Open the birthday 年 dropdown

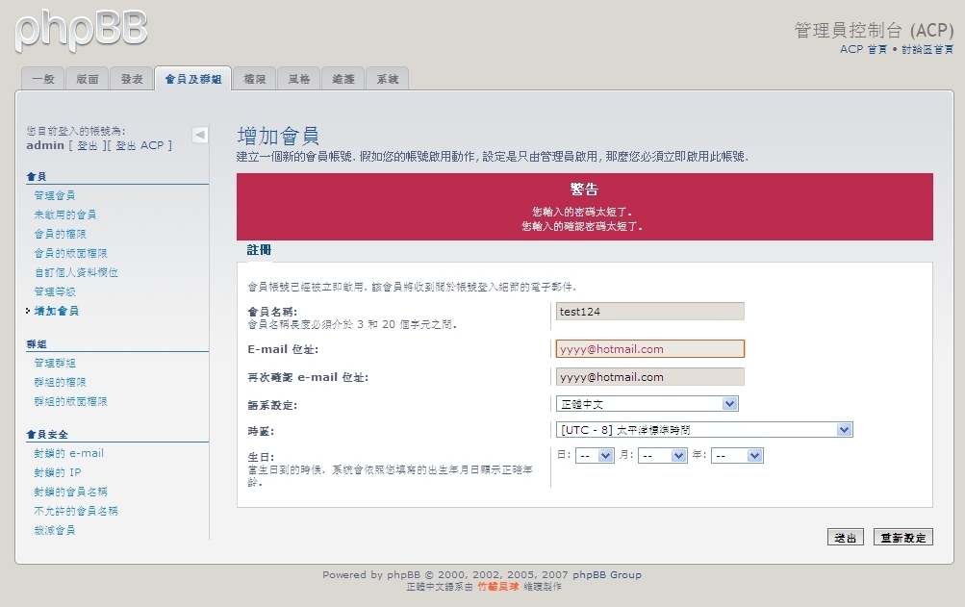coord(737,456)
